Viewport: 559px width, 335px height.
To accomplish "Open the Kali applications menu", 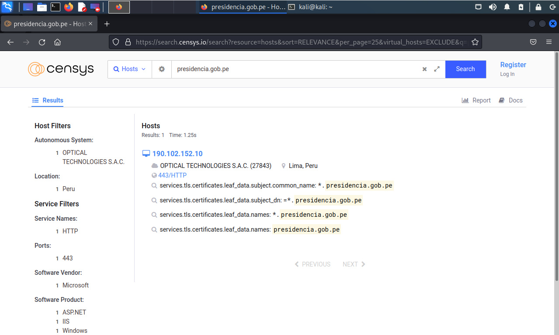I will click(7, 7).
